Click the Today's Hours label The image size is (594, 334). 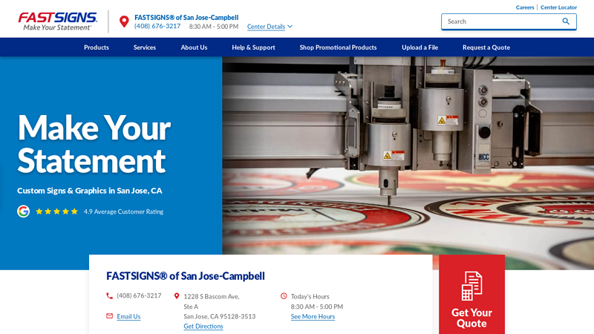coord(310,296)
